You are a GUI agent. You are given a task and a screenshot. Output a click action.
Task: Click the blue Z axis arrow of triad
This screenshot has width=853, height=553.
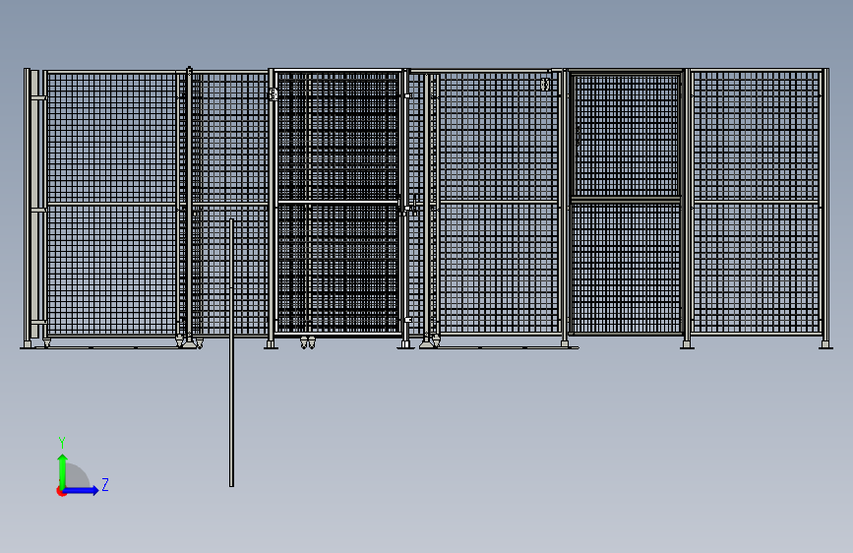pyautogui.click(x=82, y=490)
